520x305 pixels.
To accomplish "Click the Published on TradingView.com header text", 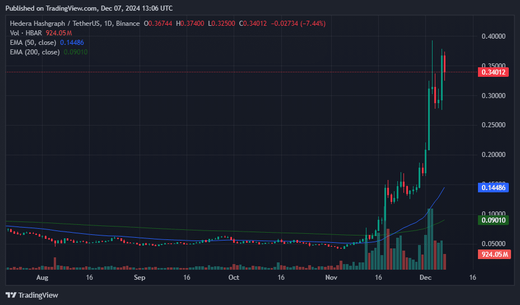I will point(89,8).
